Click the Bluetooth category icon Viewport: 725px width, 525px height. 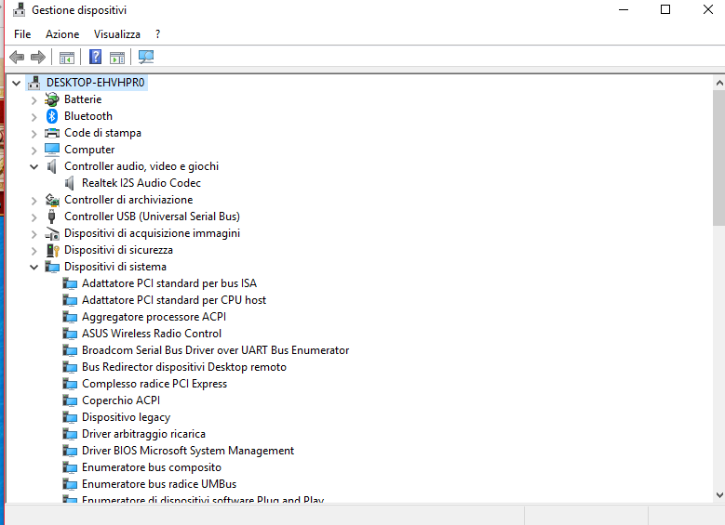point(52,116)
